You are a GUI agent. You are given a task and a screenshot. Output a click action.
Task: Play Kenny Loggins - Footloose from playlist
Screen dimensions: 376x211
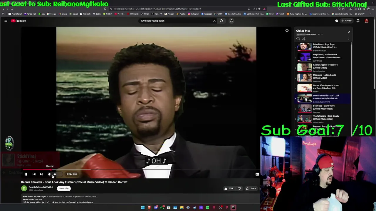pyautogui.click(x=322, y=68)
